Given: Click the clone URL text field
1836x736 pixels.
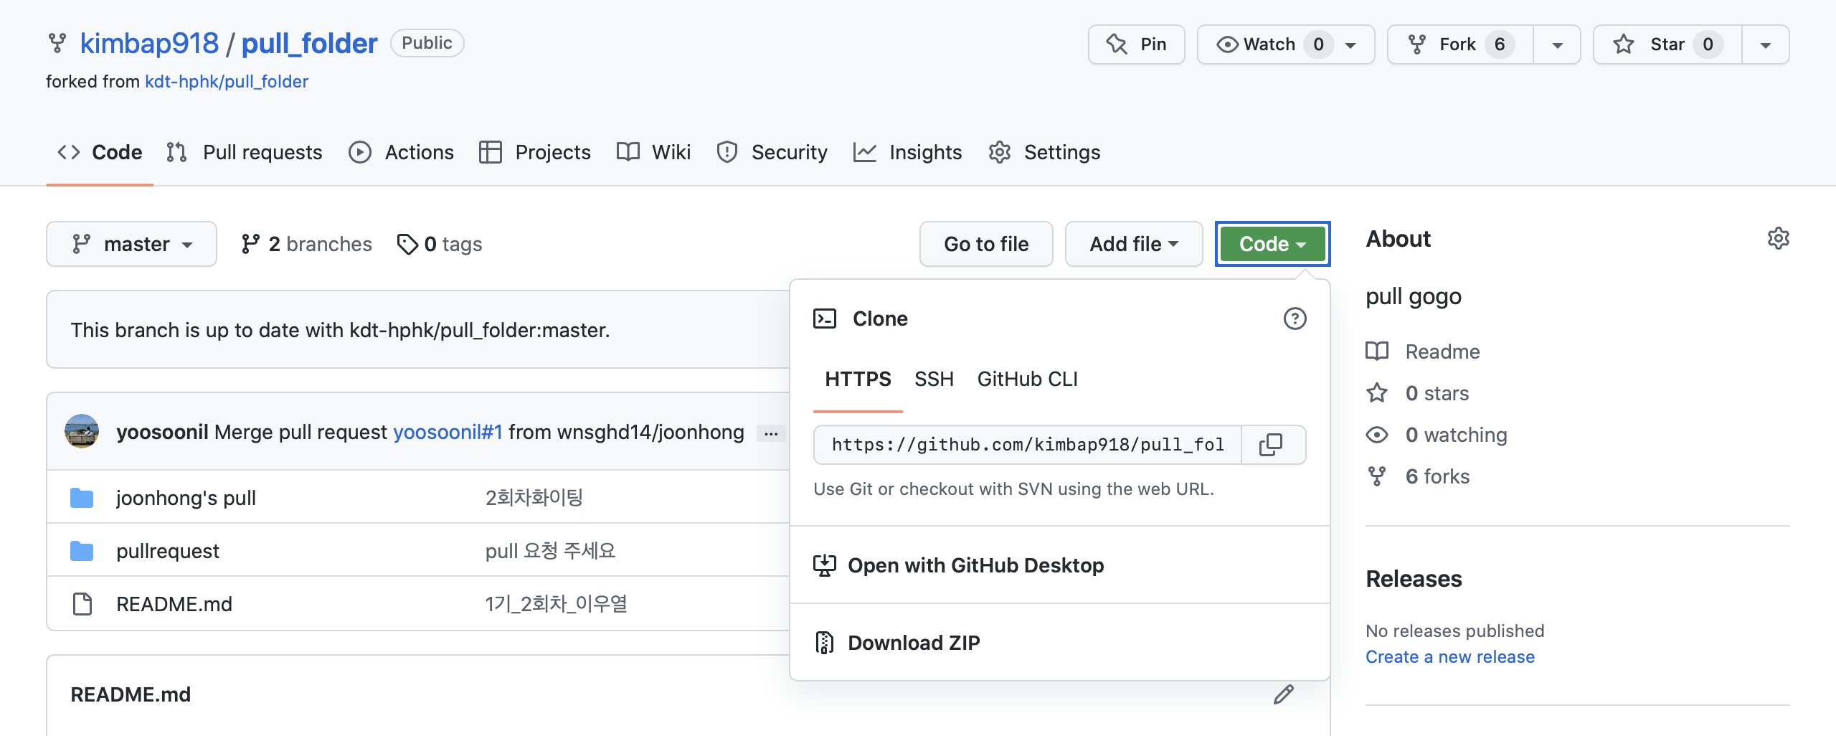Looking at the screenshot, I should (1027, 445).
